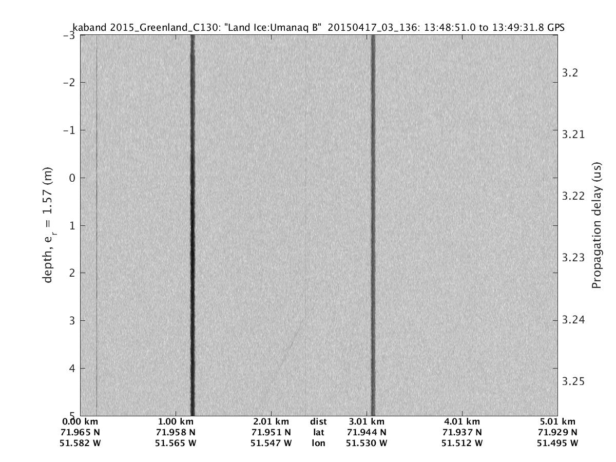The image size is (616, 462).
Task: Click the "lat" row label below plot
Action: coord(318,432)
